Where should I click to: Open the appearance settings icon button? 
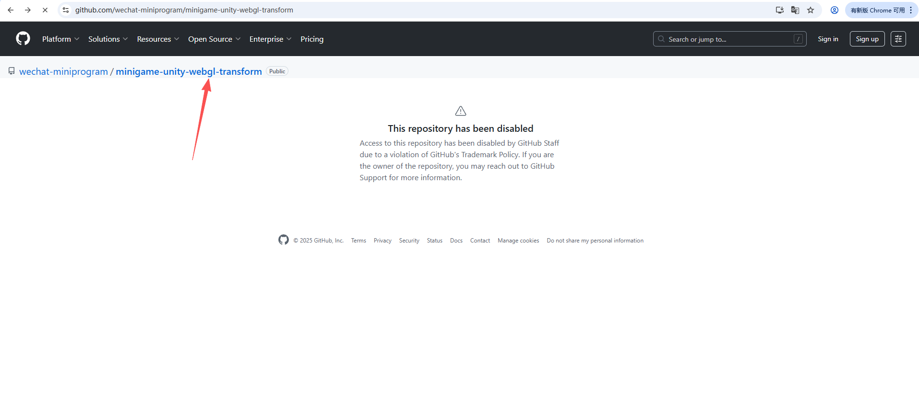tap(898, 39)
